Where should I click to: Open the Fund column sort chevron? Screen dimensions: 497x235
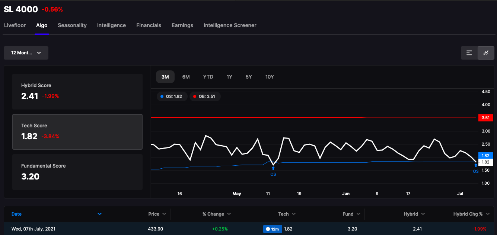click(x=359, y=214)
